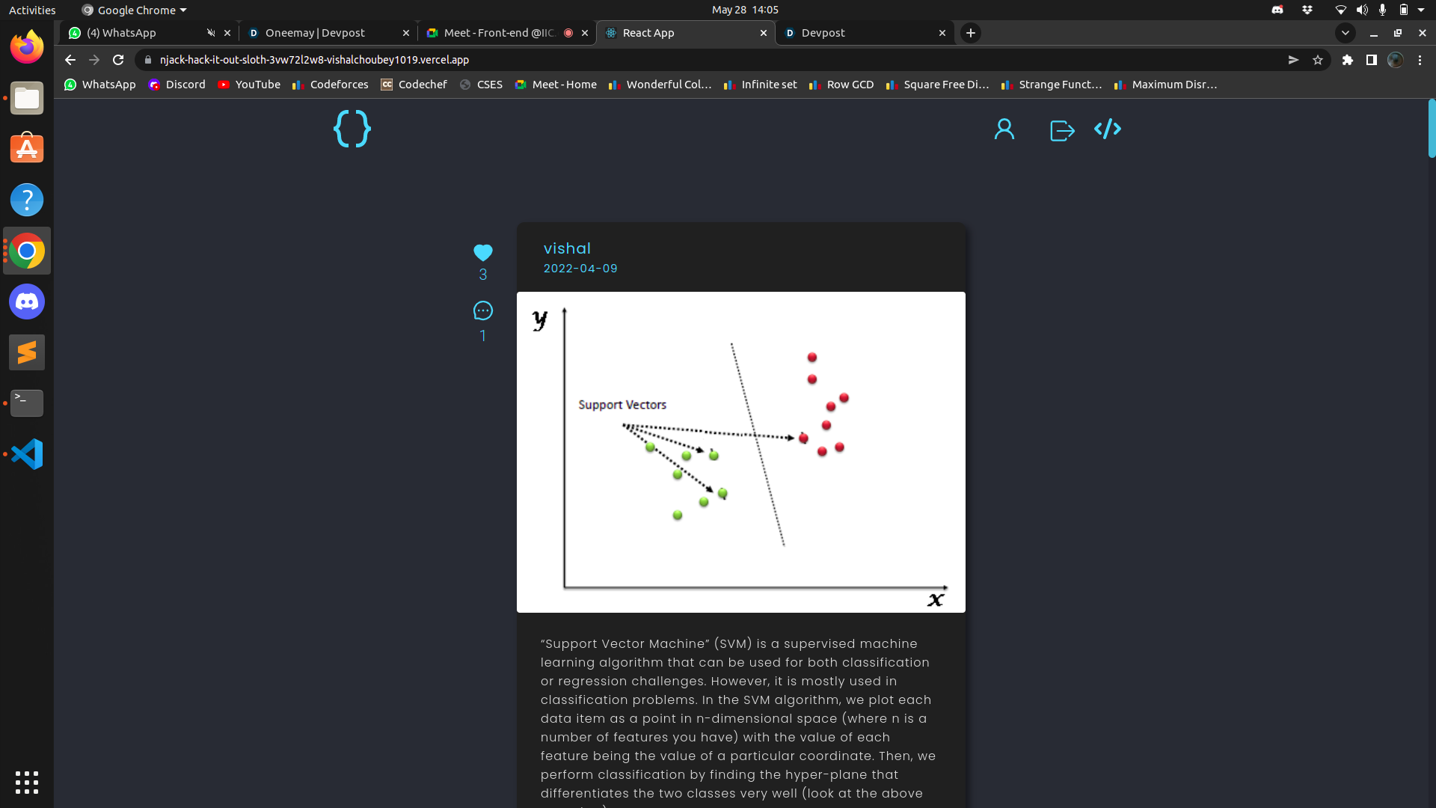The width and height of the screenshot is (1436, 808).
Task: Toggle Chrome side panel button
Action: click(x=1371, y=60)
